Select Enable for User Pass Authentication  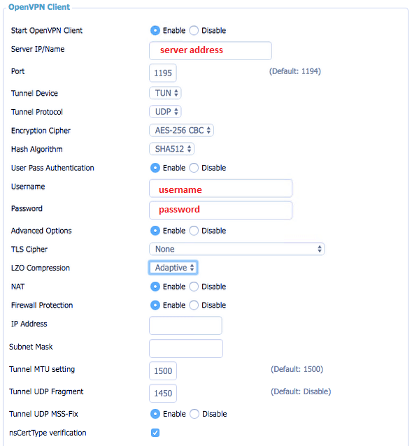(x=155, y=168)
